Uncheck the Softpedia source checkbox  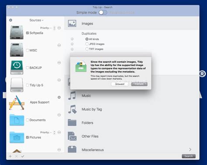pos(28,33)
